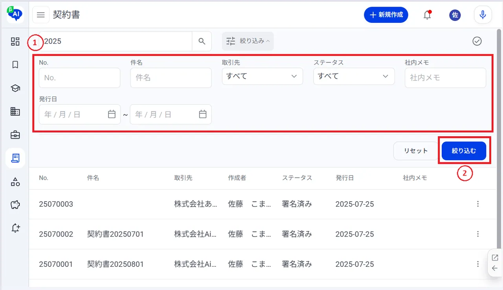
Task: Open the ステータス dropdown
Action: point(354,76)
